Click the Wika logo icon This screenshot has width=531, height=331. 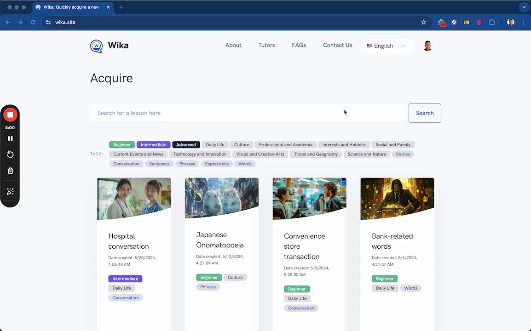tap(97, 46)
